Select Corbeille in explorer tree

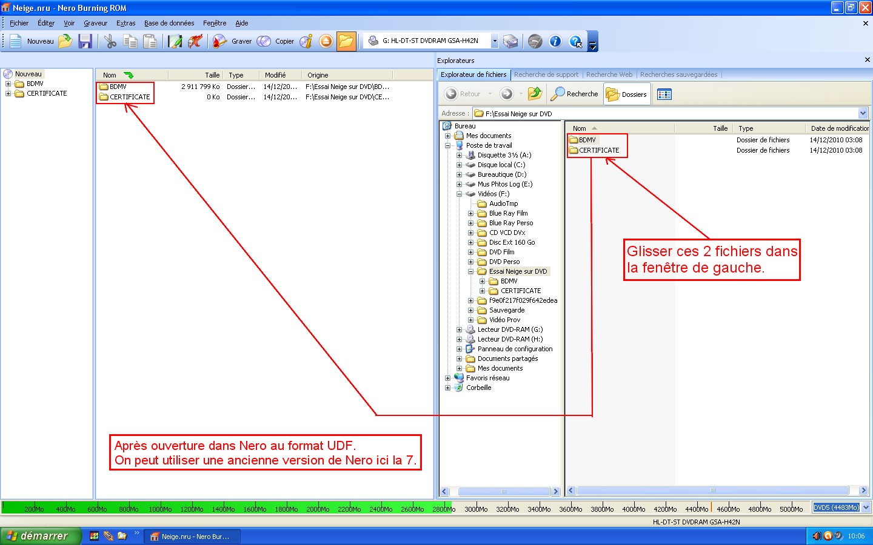478,388
